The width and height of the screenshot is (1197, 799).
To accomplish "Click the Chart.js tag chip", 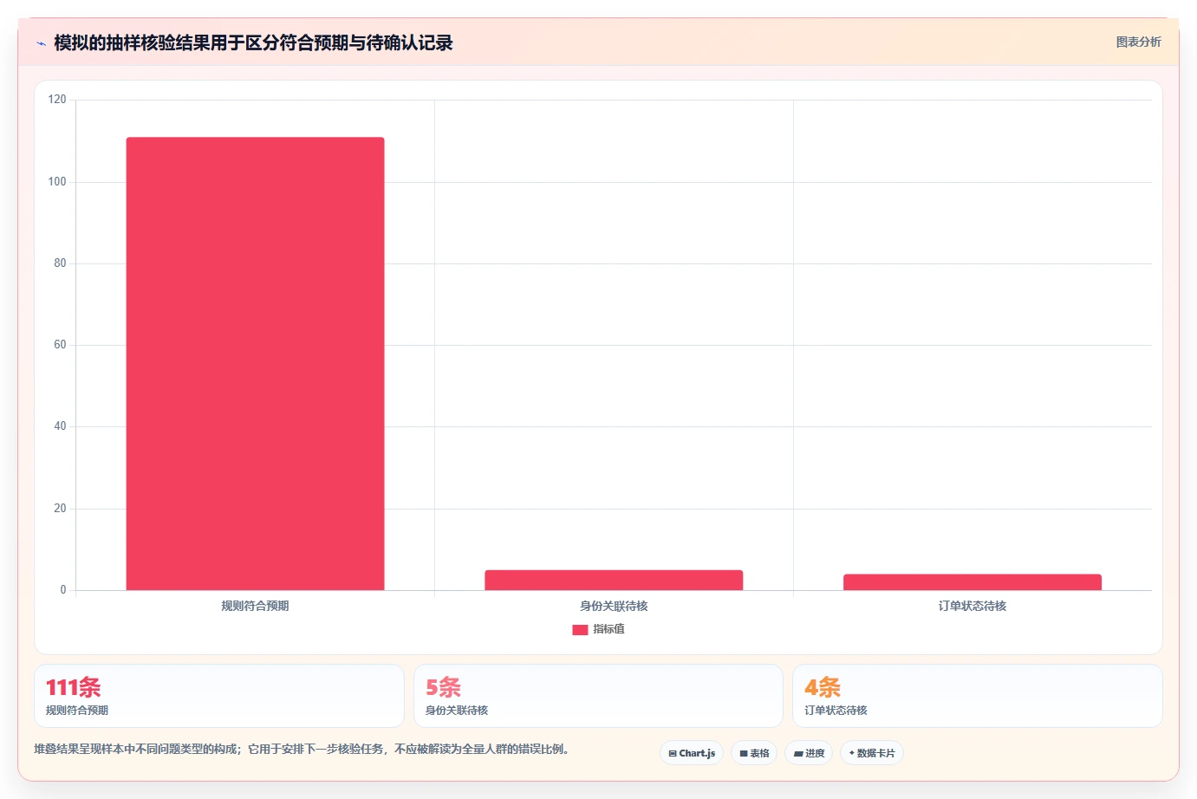I will (x=692, y=753).
